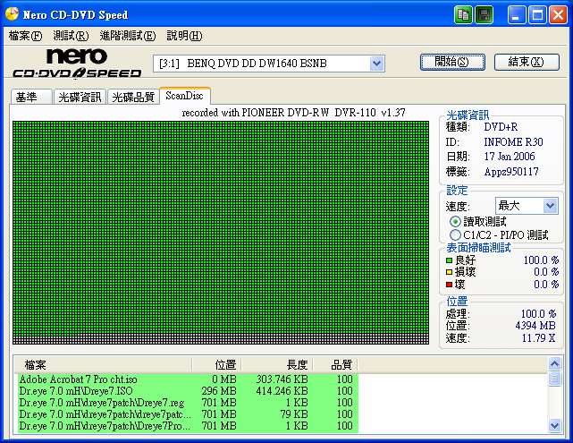Click the green 良好 legend swatch
This screenshot has width=573, height=443.
coord(449,260)
